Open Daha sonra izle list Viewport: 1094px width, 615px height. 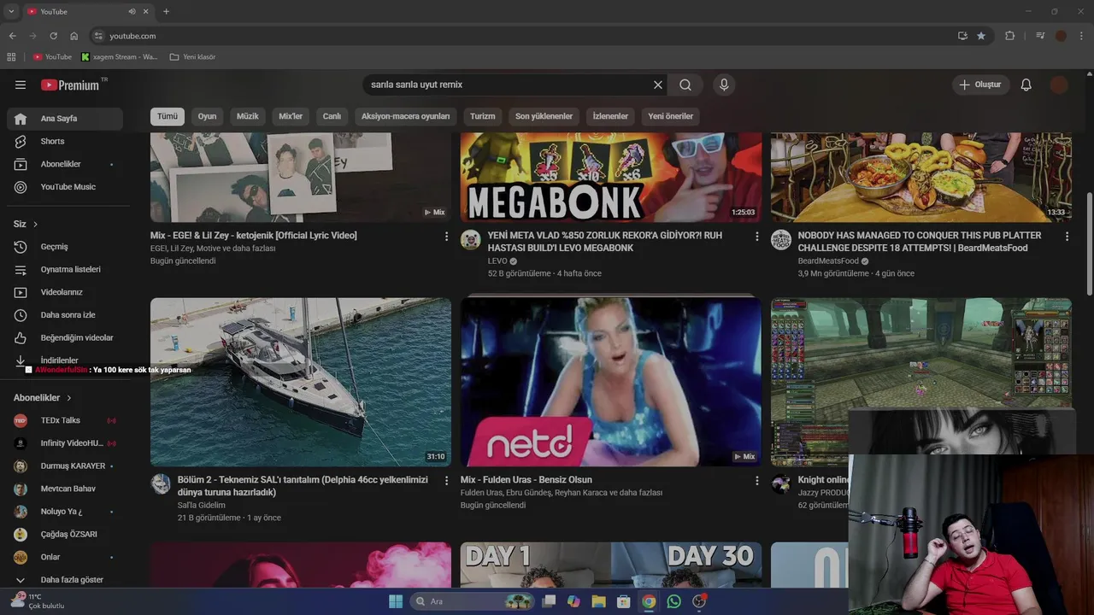(x=65, y=315)
